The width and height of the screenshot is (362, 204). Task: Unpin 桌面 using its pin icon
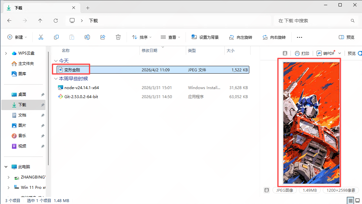click(43, 95)
